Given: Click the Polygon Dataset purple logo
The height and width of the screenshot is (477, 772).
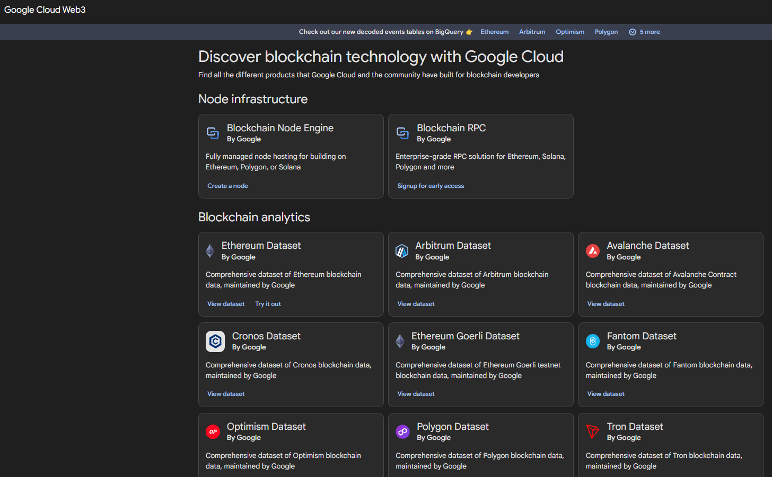Looking at the screenshot, I should (403, 432).
